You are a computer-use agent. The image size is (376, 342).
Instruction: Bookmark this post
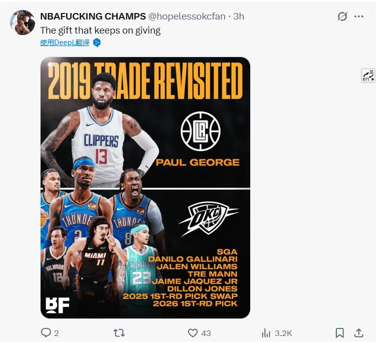(x=339, y=332)
